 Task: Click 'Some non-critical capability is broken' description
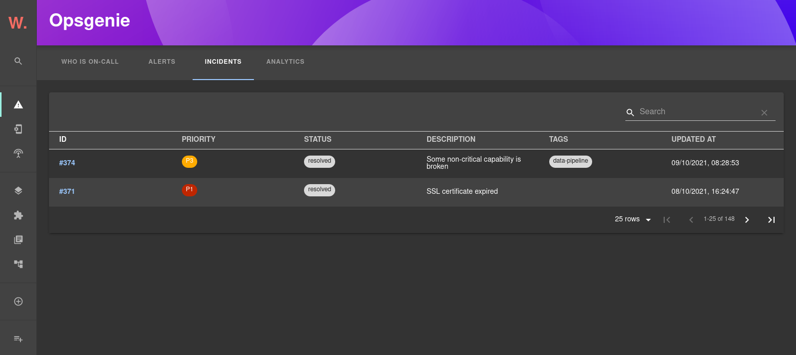474,163
